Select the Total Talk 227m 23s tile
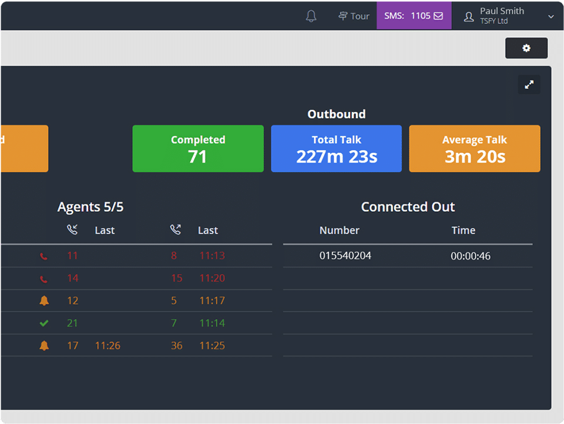Viewport: 564px width, 424px height. tap(336, 148)
